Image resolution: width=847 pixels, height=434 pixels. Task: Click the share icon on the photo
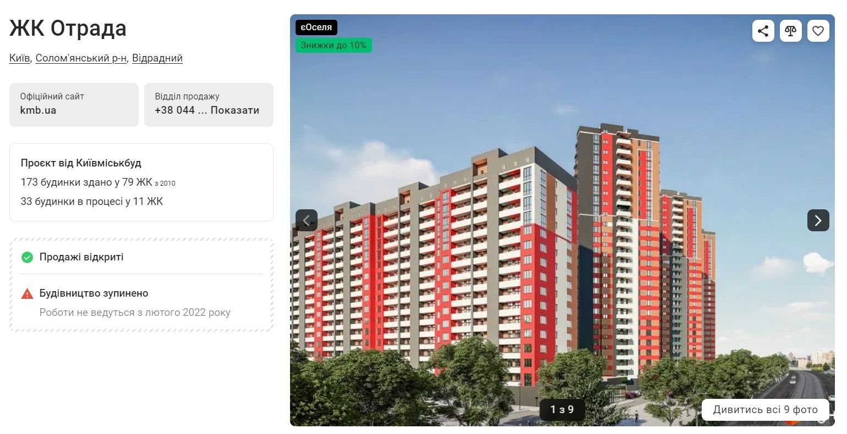[763, 31]
